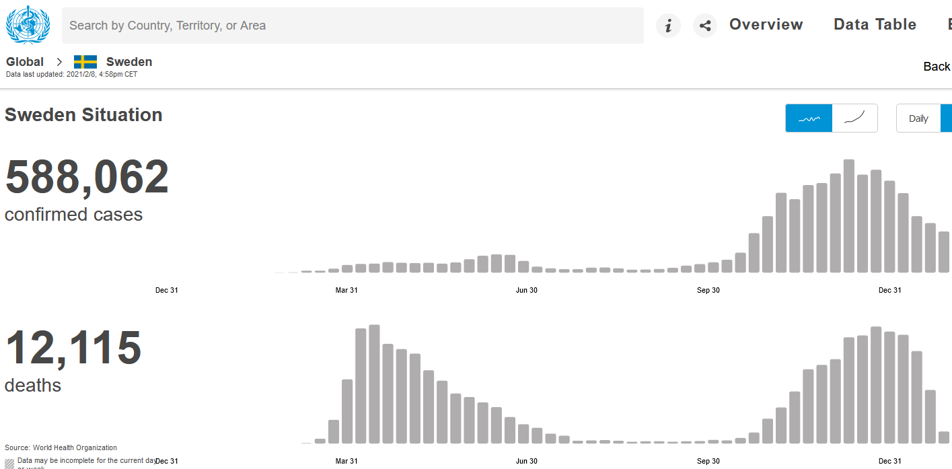Go to Global in breadcrumb
The width and height of the screenshot is (952, 469).
click(x=25, y=62)
